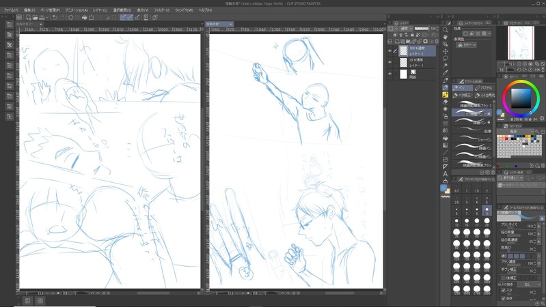Select the Auto select magic wand tool
Screen dimensions: 546x307
445,65
